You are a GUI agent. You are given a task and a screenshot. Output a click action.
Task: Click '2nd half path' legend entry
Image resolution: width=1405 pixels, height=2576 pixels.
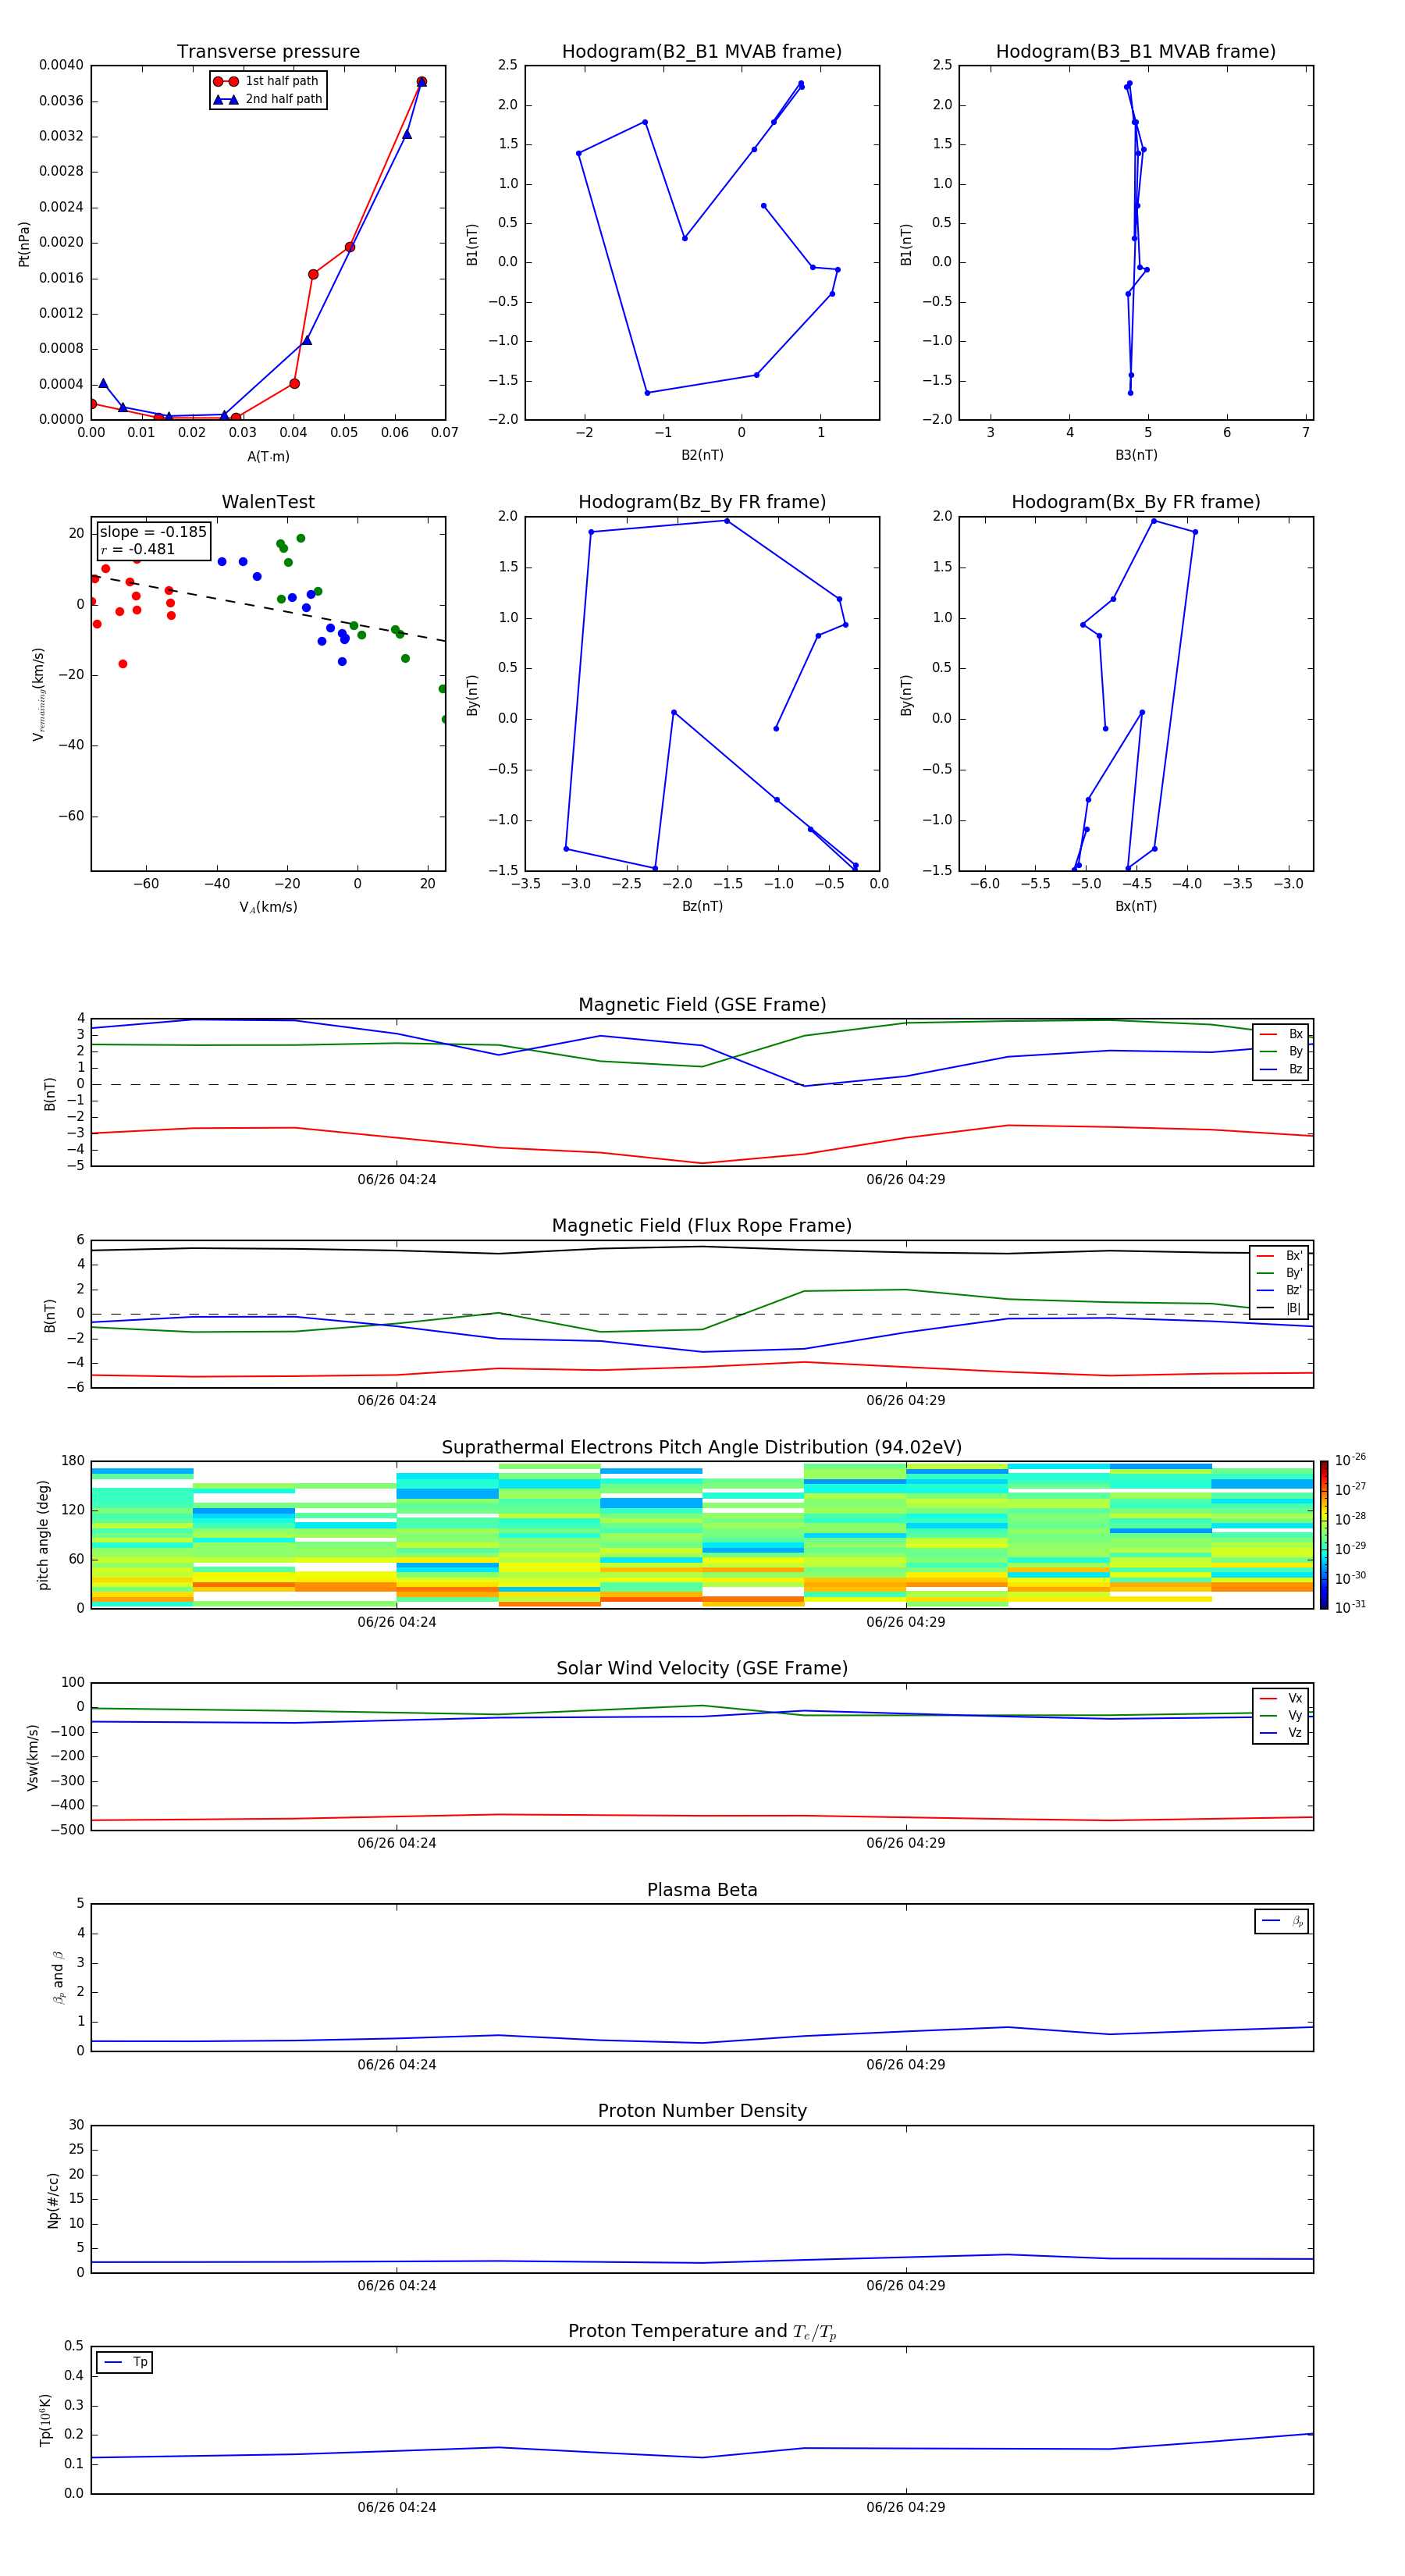(268, 99)
